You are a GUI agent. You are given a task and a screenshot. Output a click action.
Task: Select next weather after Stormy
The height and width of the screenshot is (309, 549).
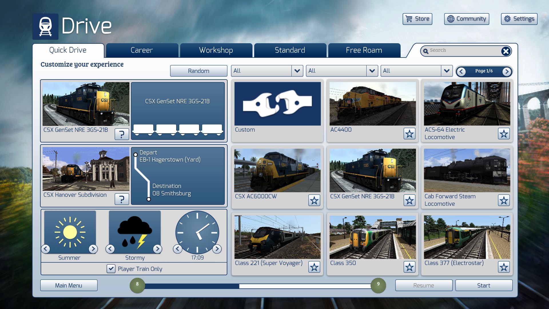(x=157, y=249)
